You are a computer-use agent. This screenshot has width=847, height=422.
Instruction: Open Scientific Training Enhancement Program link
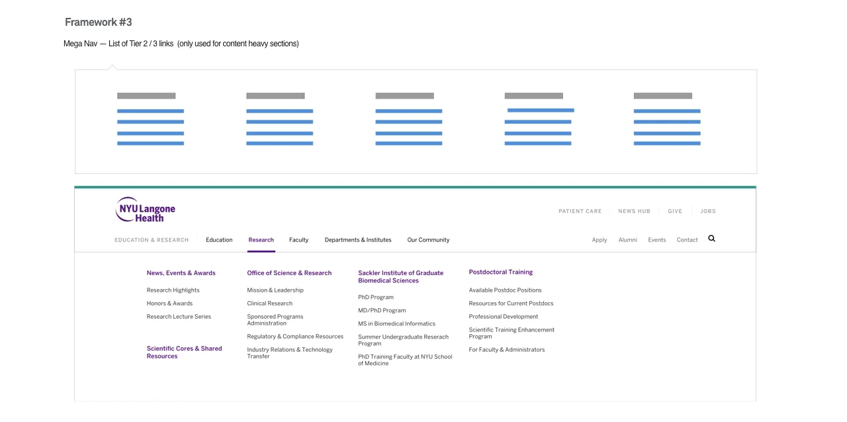512,333
